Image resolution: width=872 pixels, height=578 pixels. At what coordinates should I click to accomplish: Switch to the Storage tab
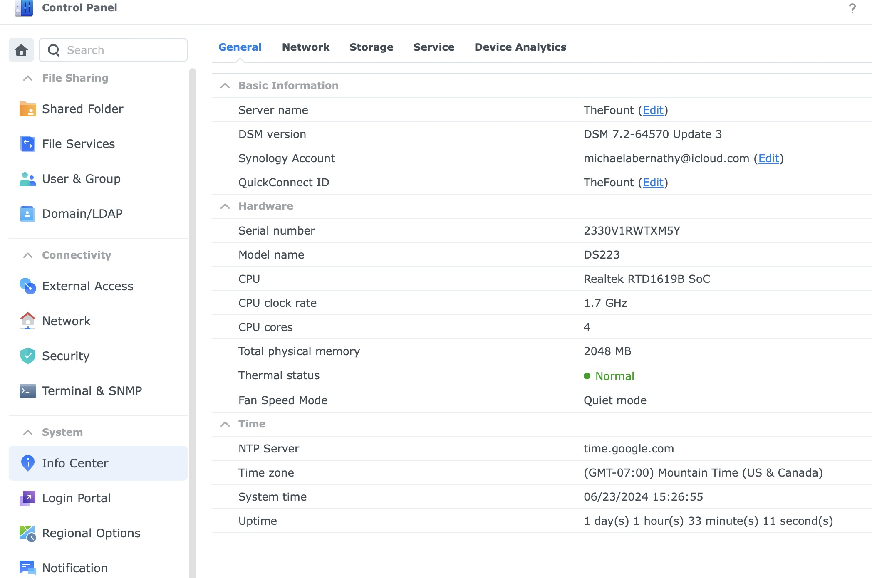pyautogui.click(x=371, y=47)
